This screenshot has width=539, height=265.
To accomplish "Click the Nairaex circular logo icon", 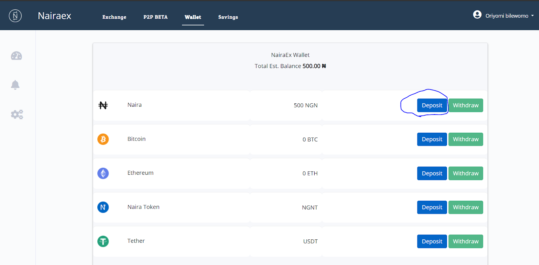I will coord(15,16).
